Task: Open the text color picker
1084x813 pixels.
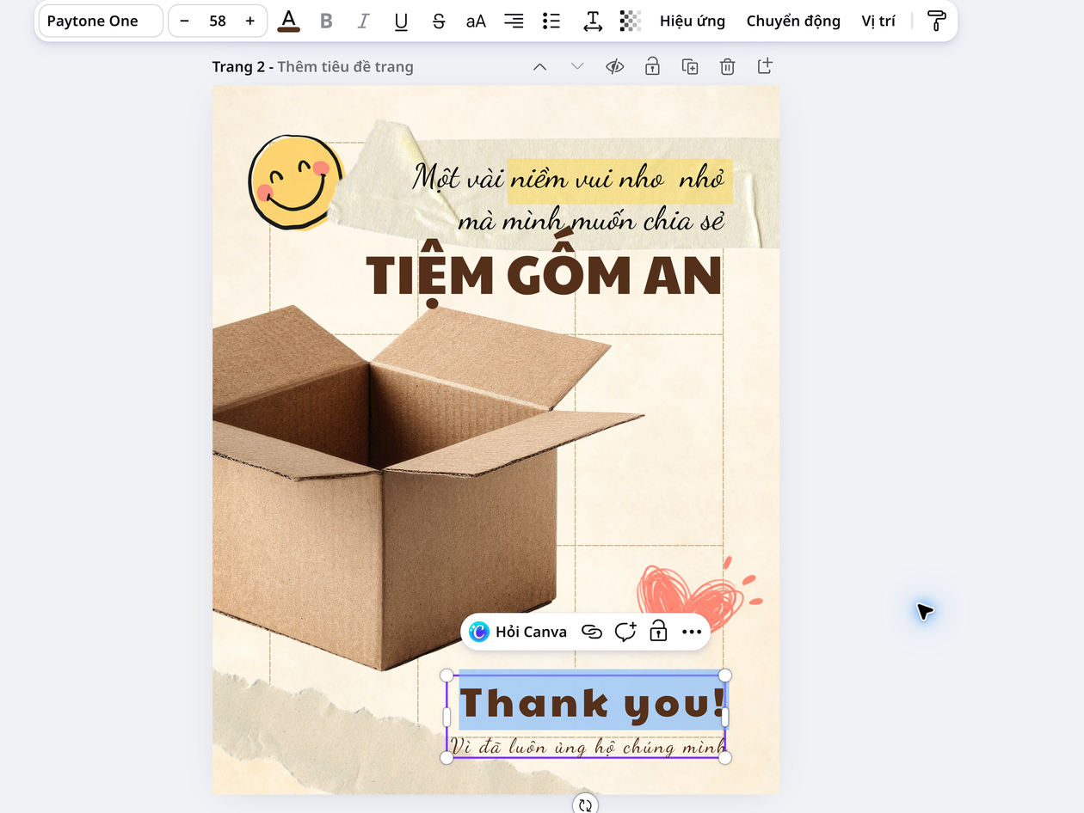Action: [x=289, y=21]
